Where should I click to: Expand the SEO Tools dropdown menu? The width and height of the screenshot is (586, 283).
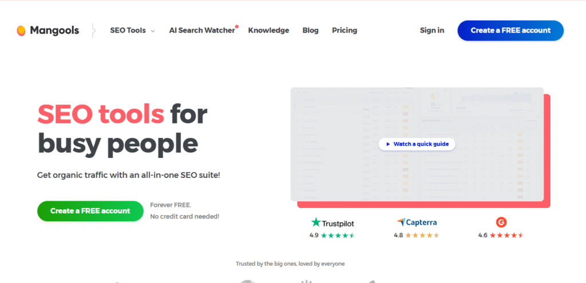click(128, 30)
